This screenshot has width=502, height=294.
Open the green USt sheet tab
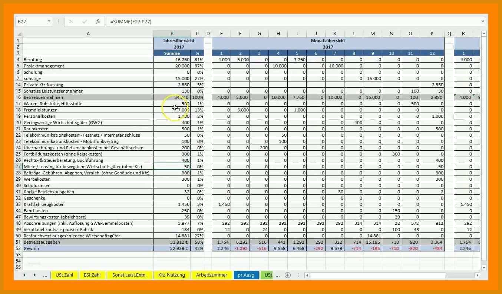point(267,275)
